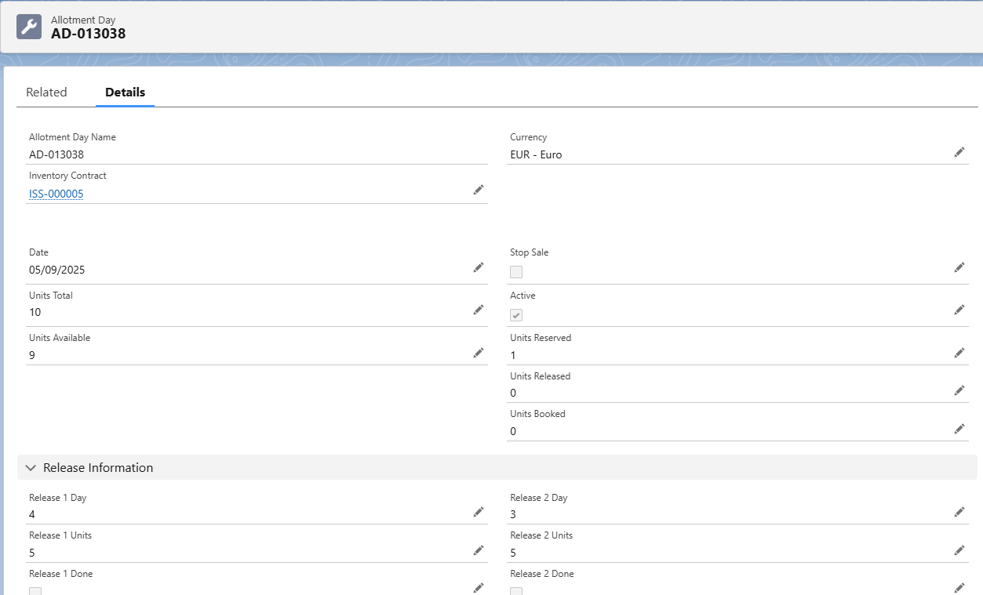Screen dimensions: 983x595
Task: Edit Inventory Contract using pencil icon
Action: click(479, 190)
